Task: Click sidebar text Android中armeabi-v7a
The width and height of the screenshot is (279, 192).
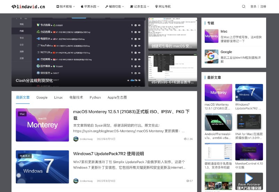Action: [218, 136]
